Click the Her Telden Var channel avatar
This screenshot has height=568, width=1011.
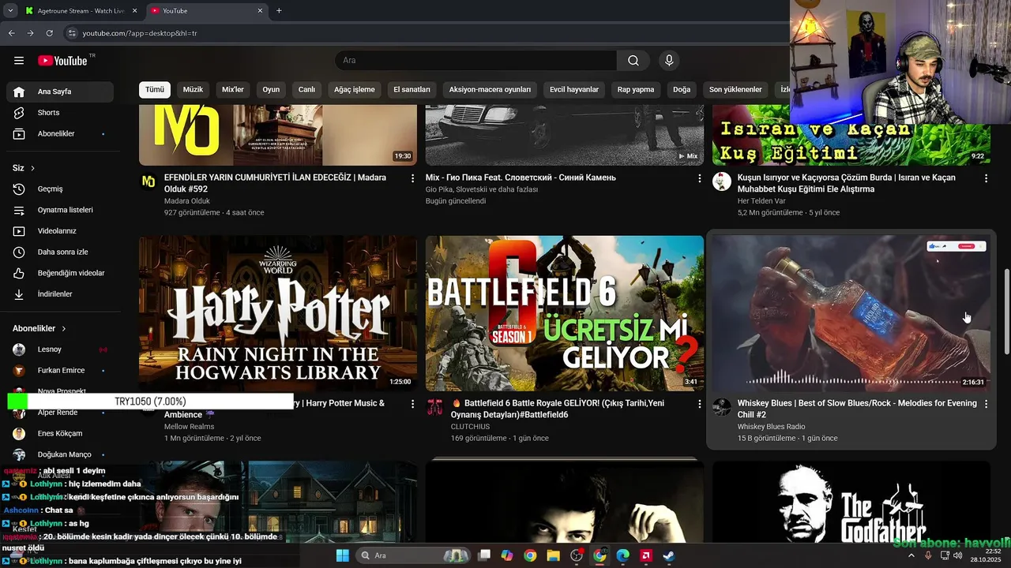721,181
